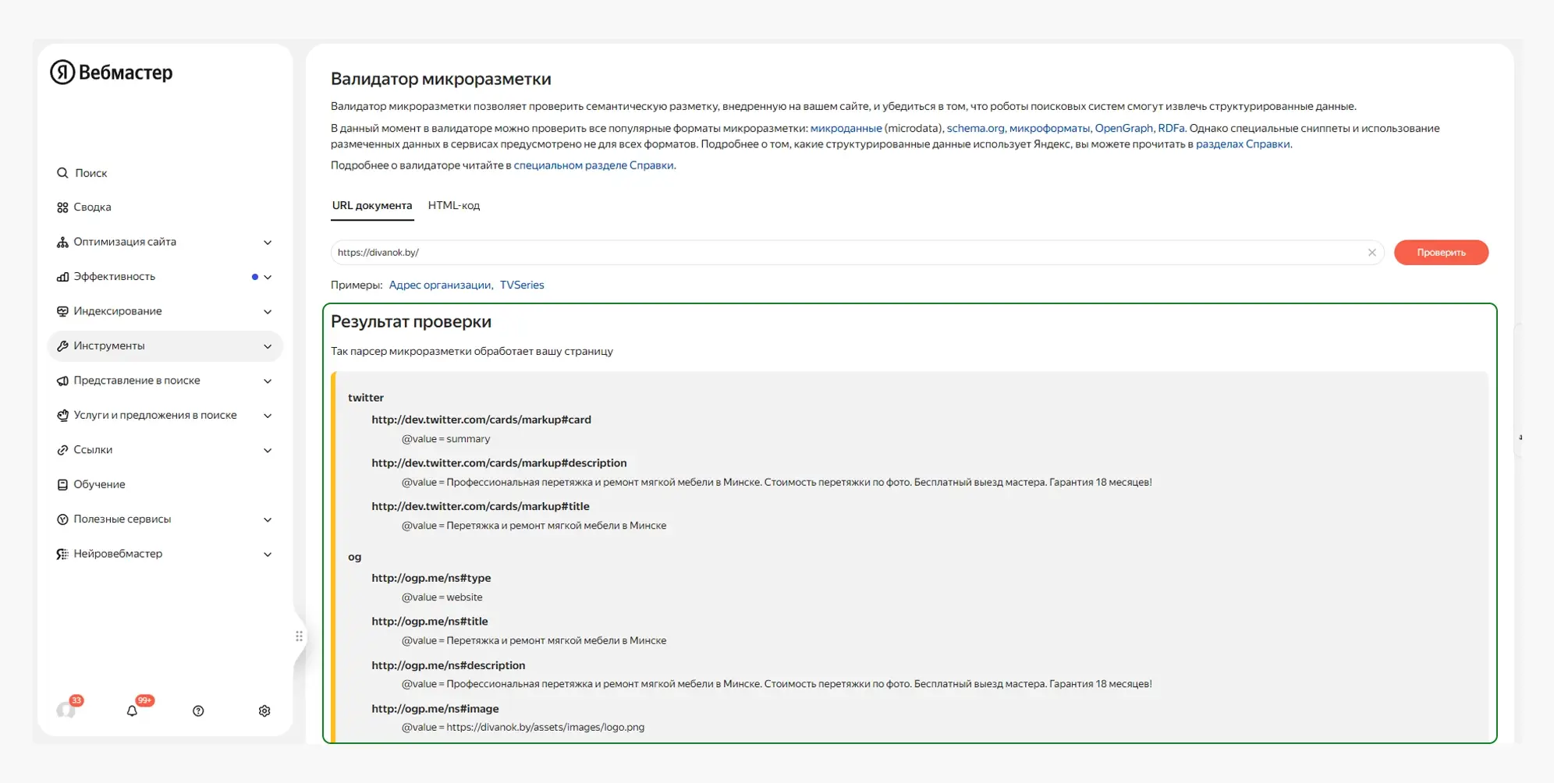Click the sidebar collapse handle dots

(299, 636)
